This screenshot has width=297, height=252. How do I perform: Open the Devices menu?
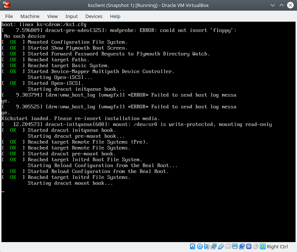pyautogui.click(x=94, y=17)
